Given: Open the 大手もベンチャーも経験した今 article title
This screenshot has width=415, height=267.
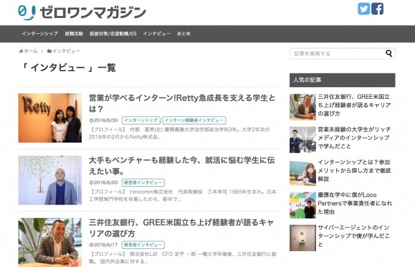Looking at the screenshot, I should tap(182, 165).
